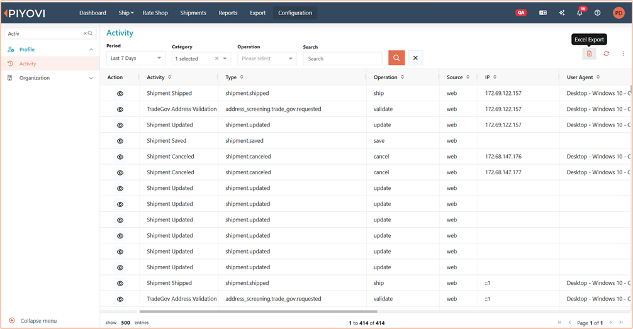Image resolution: width=633 pixels, height=329 pixels.
Task: Expand the Organization section
Action: 91,78
